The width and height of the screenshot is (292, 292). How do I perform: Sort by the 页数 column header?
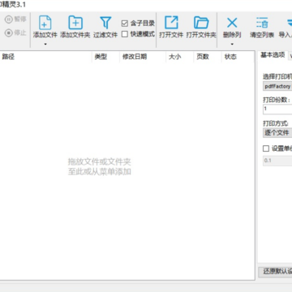[208, 57]
